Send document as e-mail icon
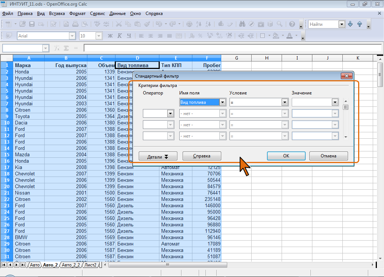Screen dimensions: 384x277 click(41, 24)
